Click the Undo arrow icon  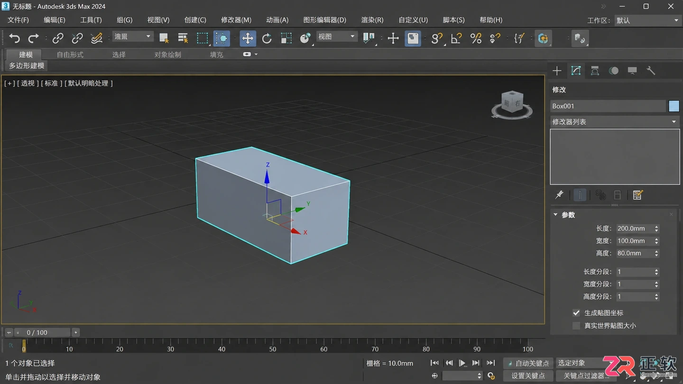pyautogui.click(x=15, y=38)
